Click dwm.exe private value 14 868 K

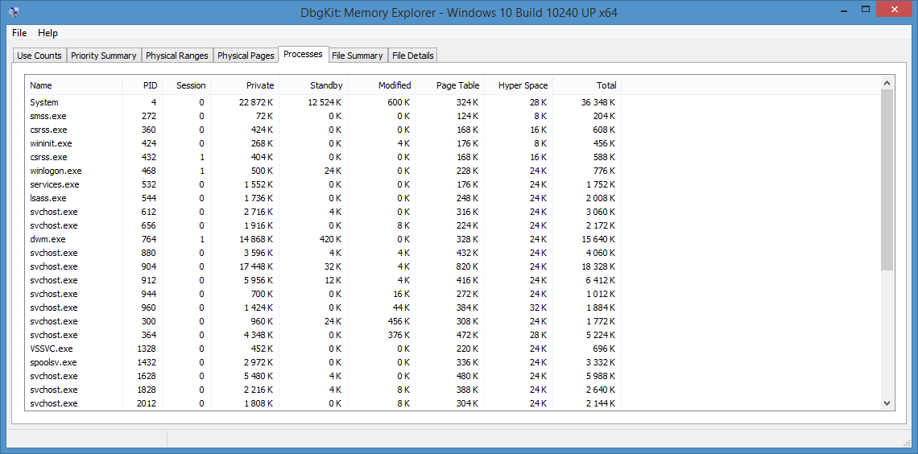click(x=256, y=239)
